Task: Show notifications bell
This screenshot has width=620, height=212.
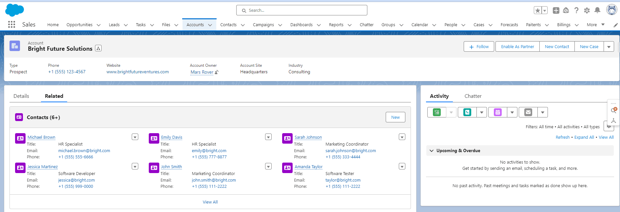Action: [x=597, y=10]
